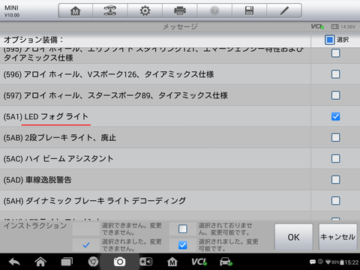
Task: Check (5AD) 車線逸脱警告 checkbox
Action: tap(335, 179)
